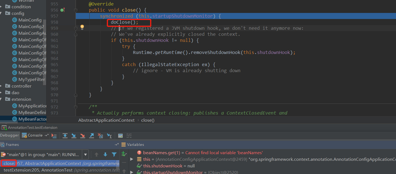Collapse the synchronized block fold on line 959

tap(76, 28)
